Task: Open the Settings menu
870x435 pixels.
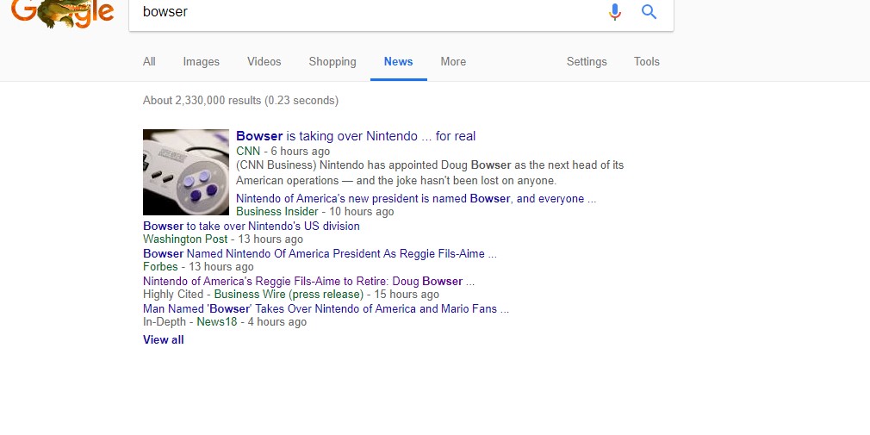Action: click(x=587, y=61)
